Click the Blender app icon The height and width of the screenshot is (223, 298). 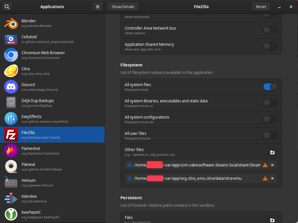11,23
